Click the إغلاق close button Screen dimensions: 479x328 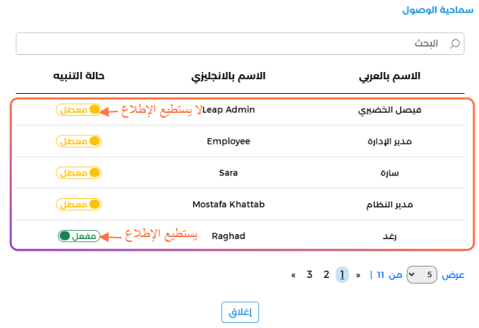tap(240, 312)
